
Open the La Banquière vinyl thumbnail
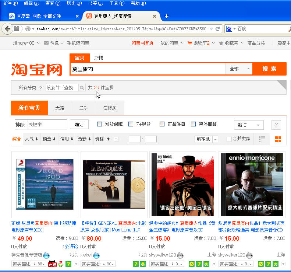point(114,184)
